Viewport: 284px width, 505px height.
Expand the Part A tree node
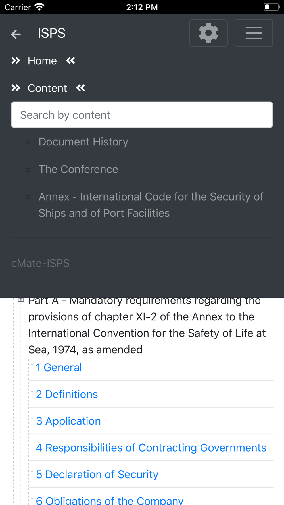21,299
